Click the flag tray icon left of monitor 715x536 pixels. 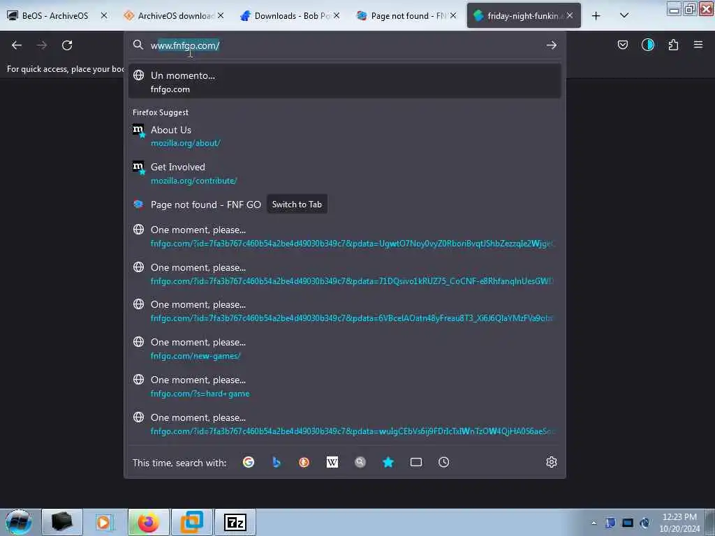click(x=610, y=523)
